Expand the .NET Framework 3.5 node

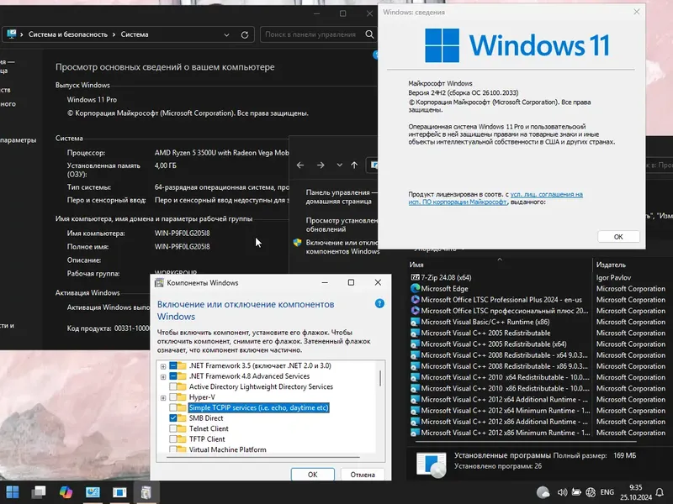163,366
